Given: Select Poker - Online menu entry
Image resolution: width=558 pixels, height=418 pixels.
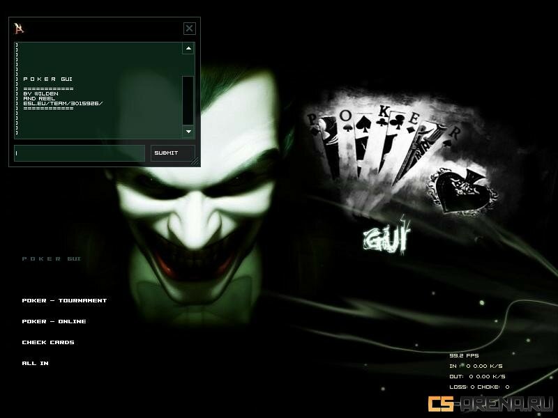Looking at the screenshot, I should [x=54, y=321].
